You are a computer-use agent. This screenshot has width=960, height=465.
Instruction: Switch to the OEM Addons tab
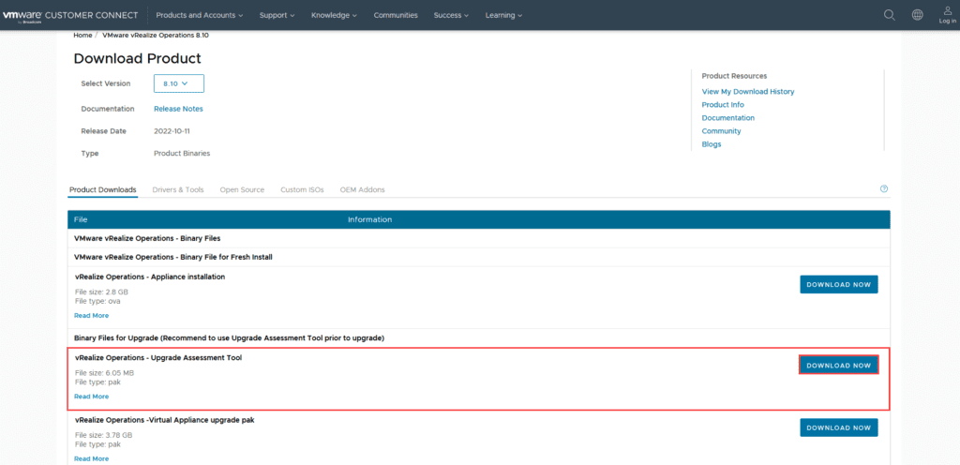coord(363,189)
